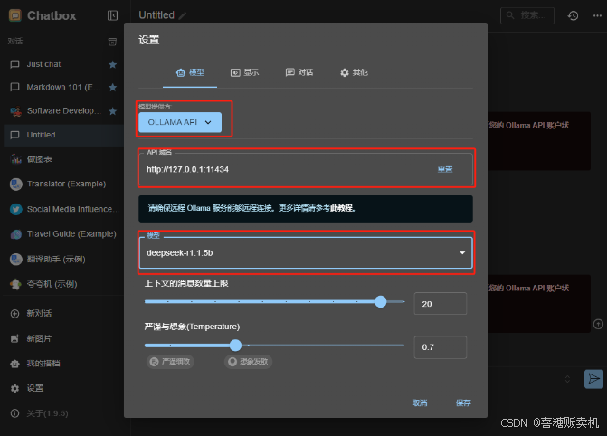Click the search box in the header
This screenshot has height=436, width=607.
pyautogui.click(x=527, y=15)
